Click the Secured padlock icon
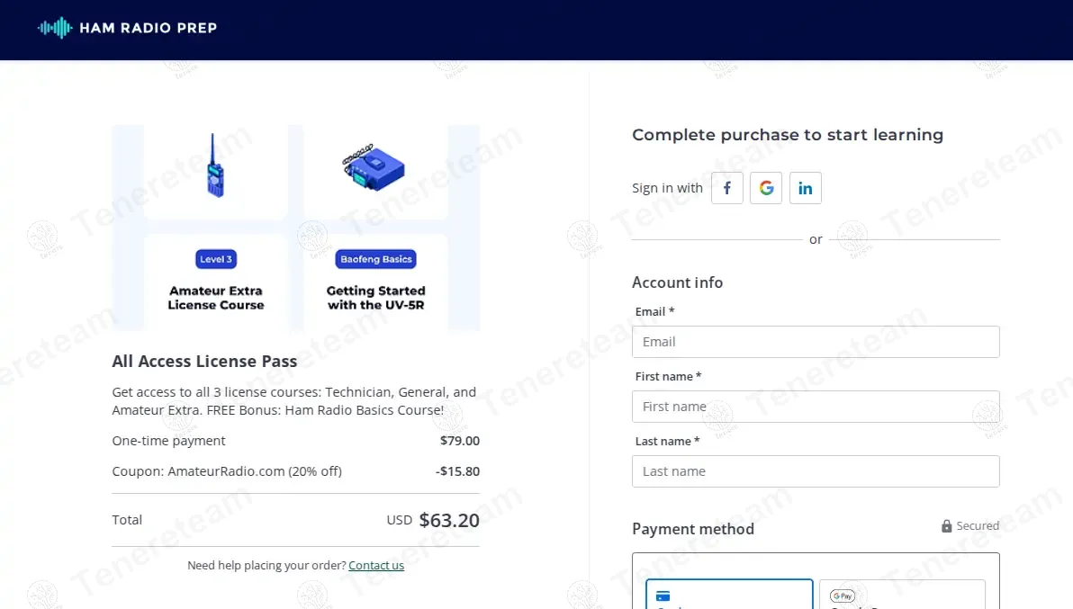The width and height of the screenshot is (1073, 609). [x=946, y=526]
